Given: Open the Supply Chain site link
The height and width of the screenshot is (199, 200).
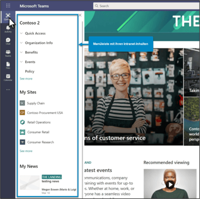Looking at the screenshot, I should coord(36,103).
